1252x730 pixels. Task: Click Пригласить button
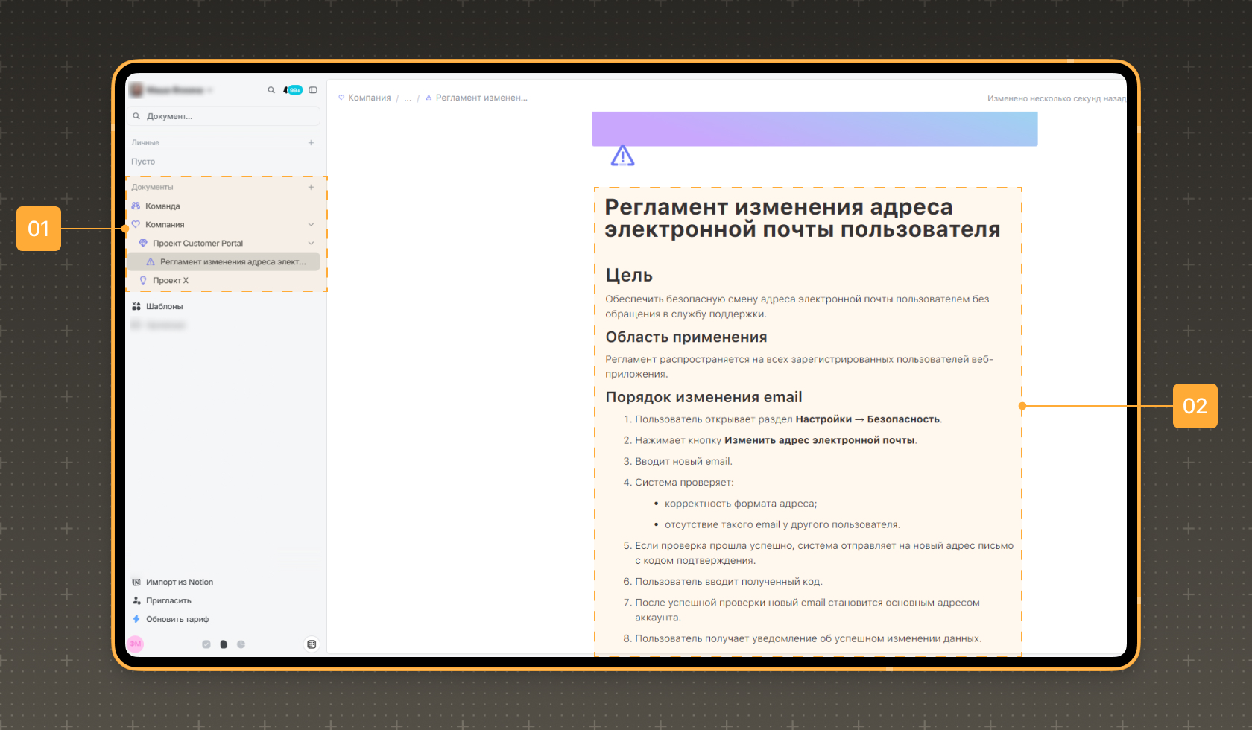pos(168,600)
